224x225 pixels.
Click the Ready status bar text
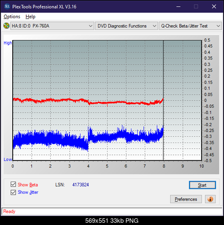9,212
